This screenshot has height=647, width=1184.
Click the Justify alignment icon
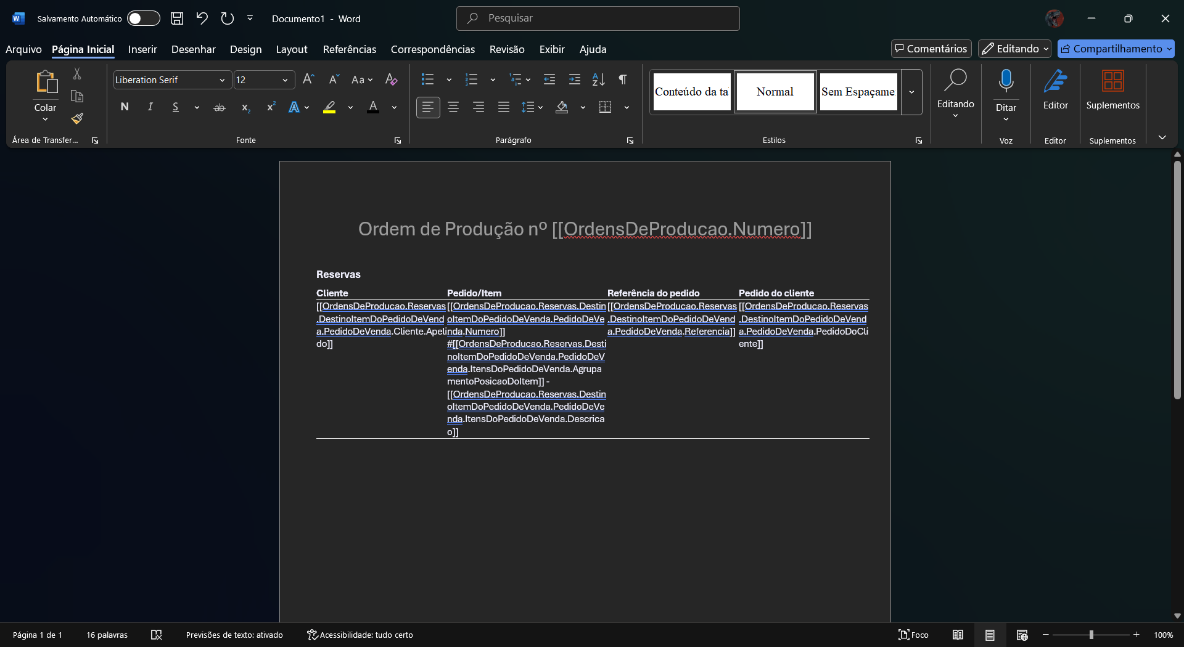[504, 107]
